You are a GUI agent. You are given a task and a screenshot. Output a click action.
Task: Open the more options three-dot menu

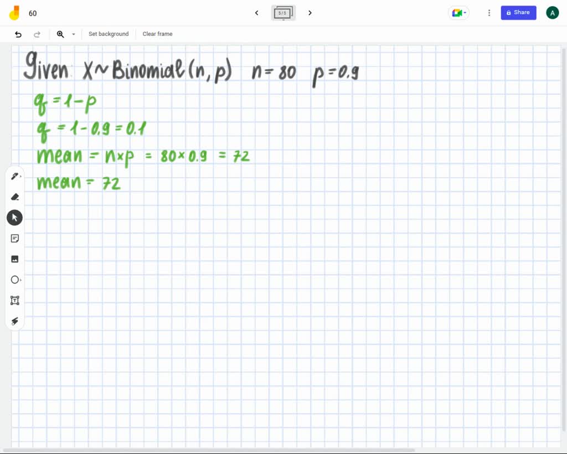pyautogui.click(x=489, y=12)
